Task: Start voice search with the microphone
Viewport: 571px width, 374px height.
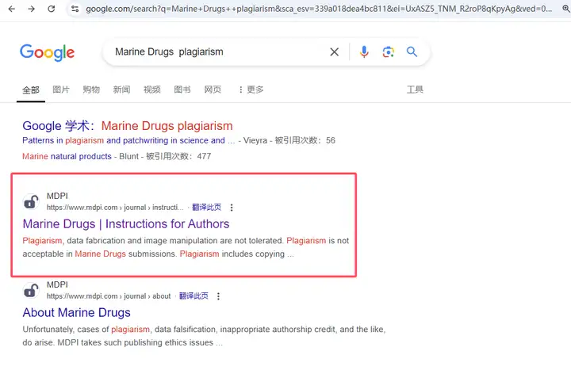Action: tap(364, 52)
